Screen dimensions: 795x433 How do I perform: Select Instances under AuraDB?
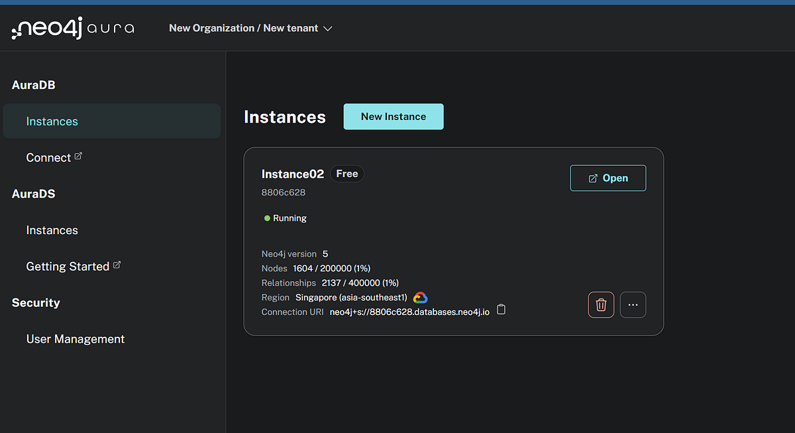pyautogui.click(x=52, y=121)
